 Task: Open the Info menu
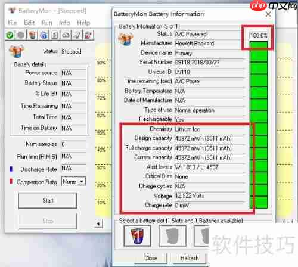pos(64,23)
